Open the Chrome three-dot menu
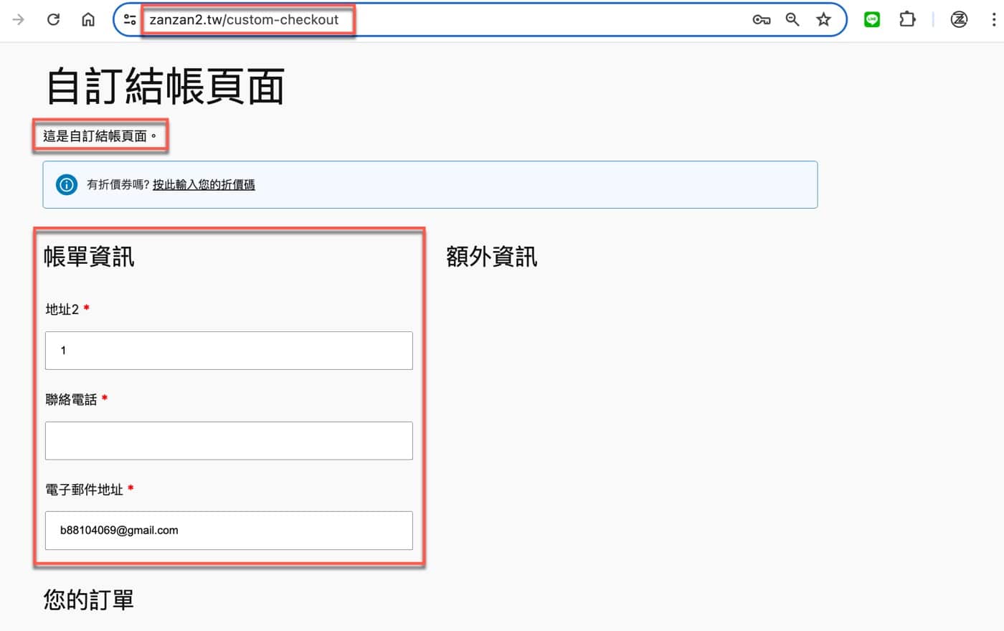Image resolution: width=1004 pixels, height=631 pixels. click(x=993, y=19)
